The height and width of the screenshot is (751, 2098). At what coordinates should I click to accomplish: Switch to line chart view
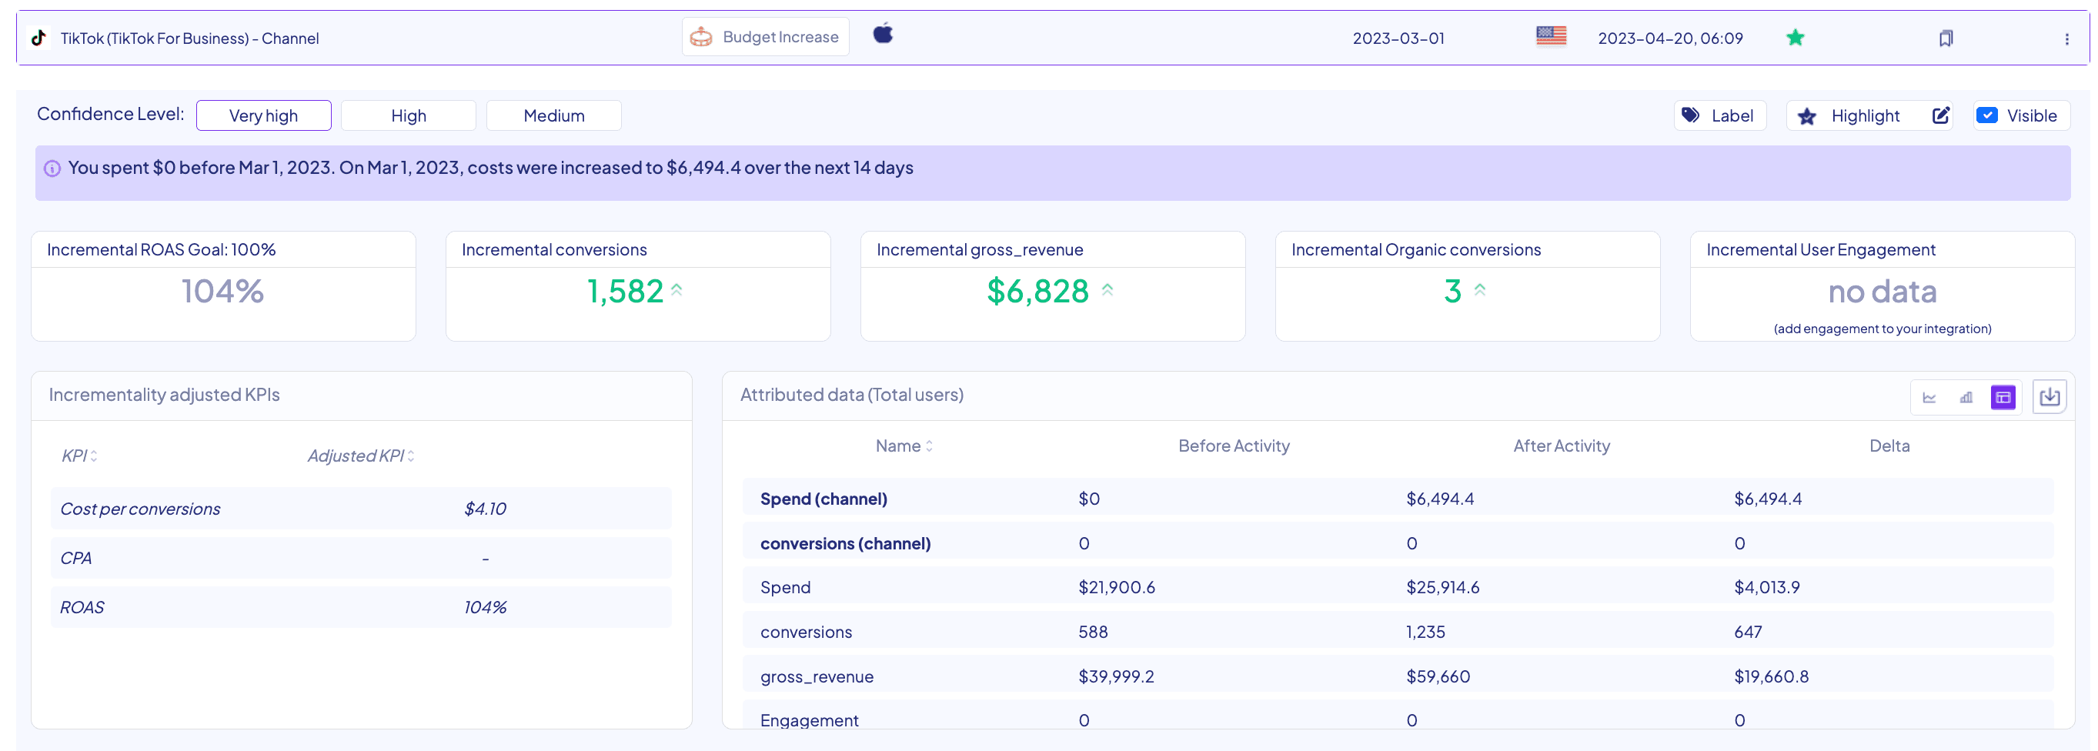pos(1929,398)
